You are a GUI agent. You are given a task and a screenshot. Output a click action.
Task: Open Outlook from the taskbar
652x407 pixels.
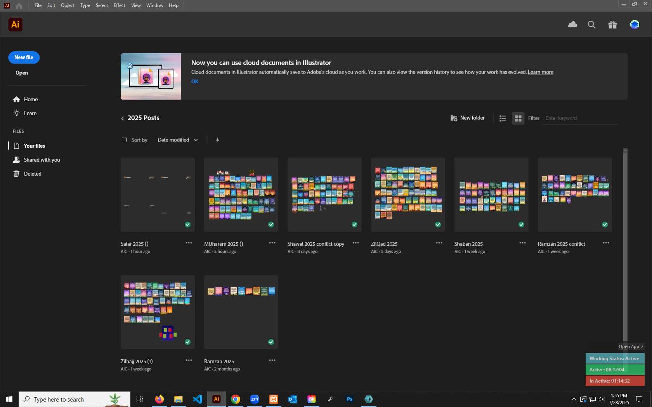tap(292, 399)
